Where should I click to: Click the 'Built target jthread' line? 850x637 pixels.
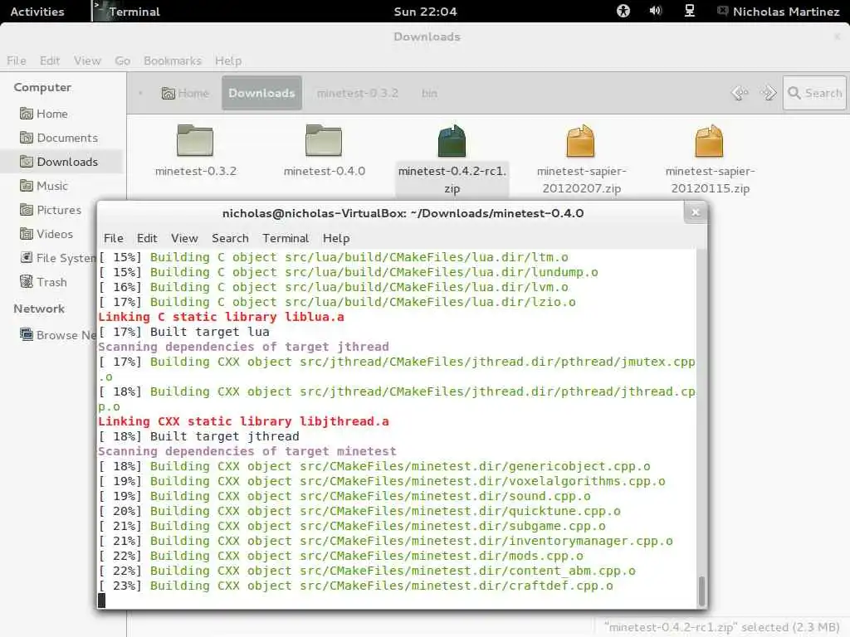[199, 436]
